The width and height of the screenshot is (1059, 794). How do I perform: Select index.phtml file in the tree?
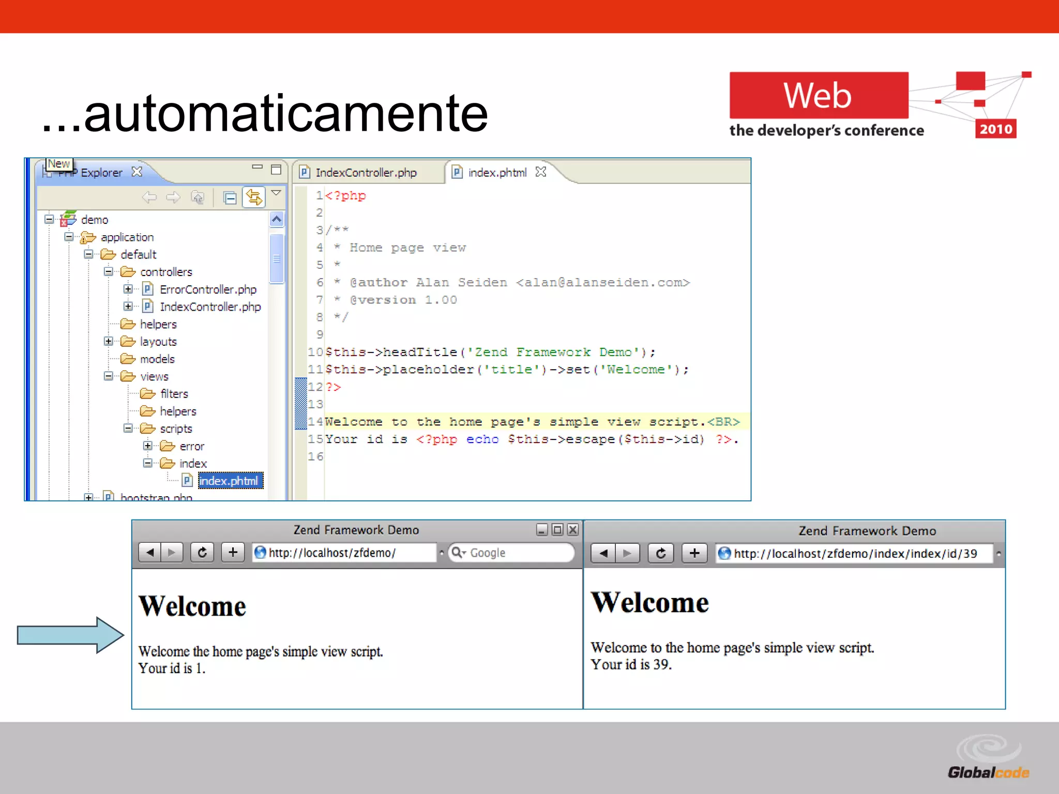[x=231, y=481]
